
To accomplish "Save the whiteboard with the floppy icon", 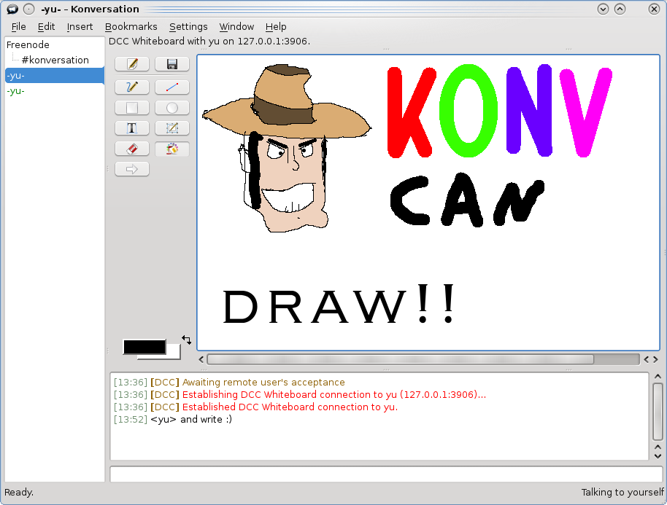I will 172,64.
